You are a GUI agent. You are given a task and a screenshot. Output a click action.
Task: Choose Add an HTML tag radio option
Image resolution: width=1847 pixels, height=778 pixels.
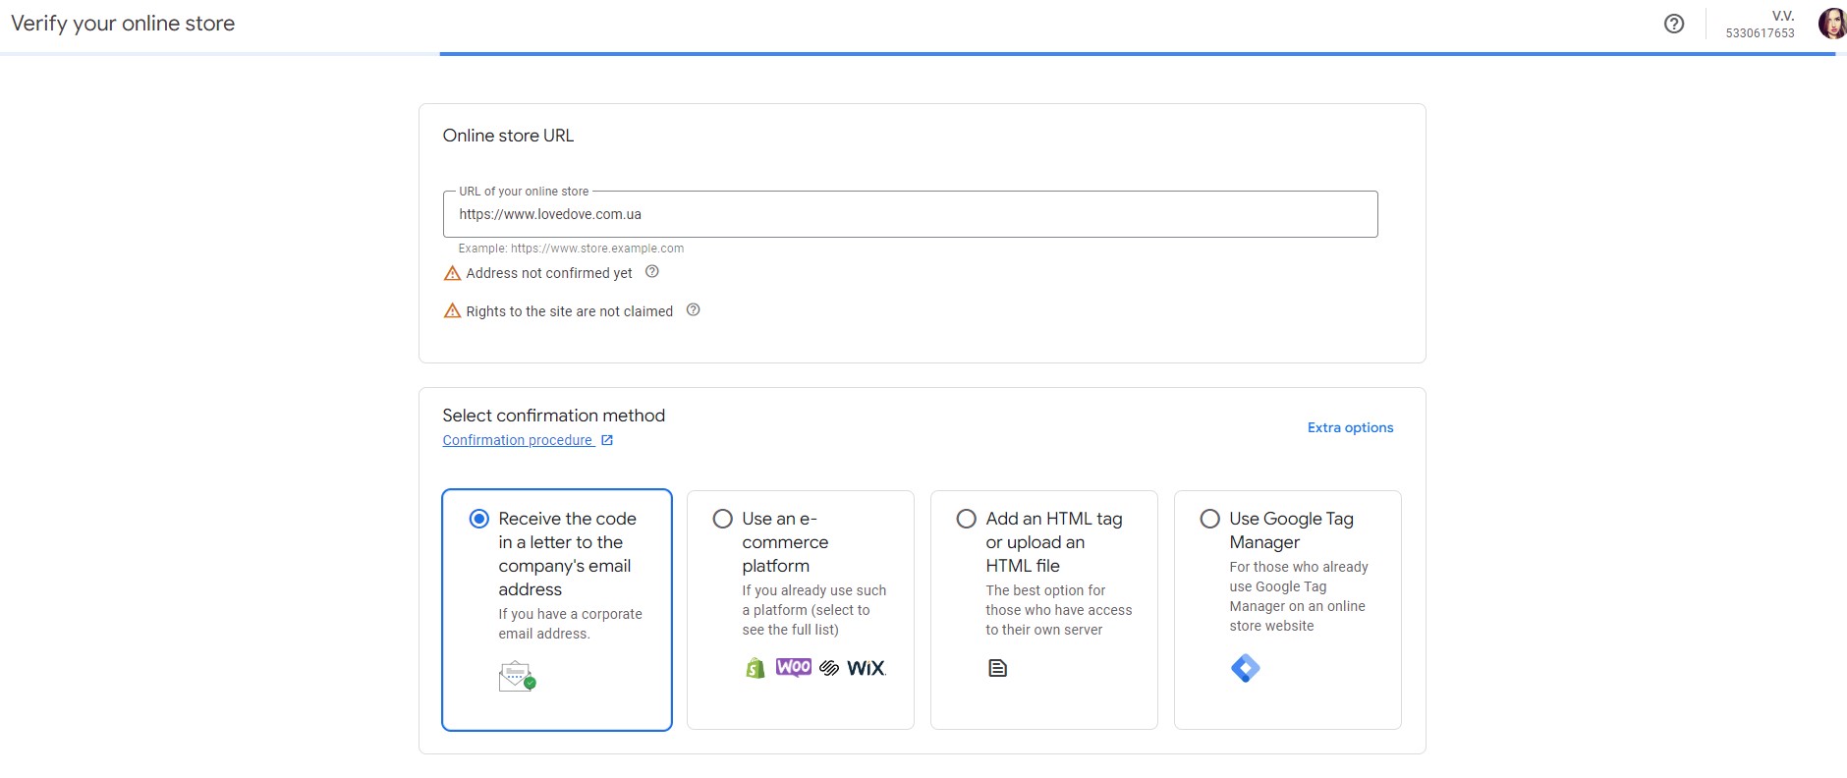pyautogui.click(x=967, y=519)
